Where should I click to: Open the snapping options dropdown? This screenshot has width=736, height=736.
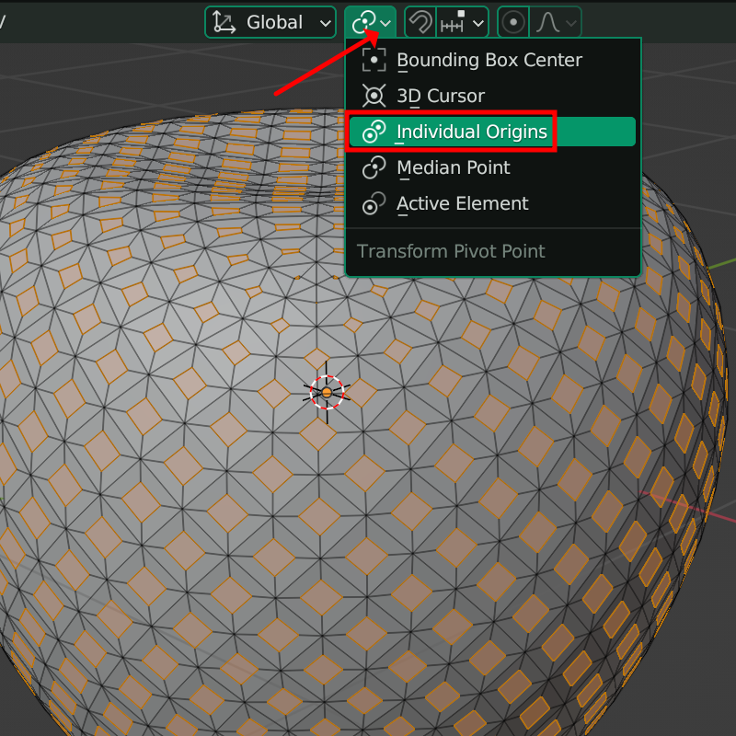pos(463,22)
